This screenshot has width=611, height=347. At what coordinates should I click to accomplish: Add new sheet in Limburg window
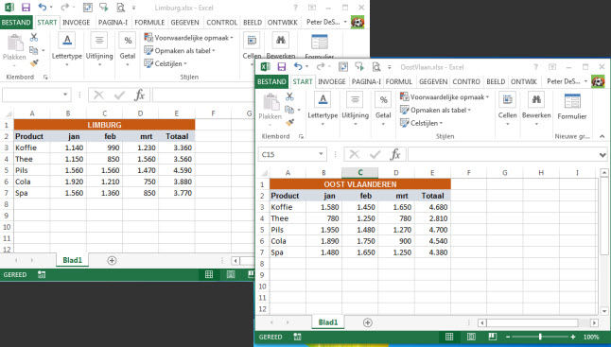pyautogui.click(x=112, y=260)
